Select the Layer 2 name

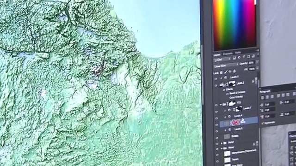tap(240, 83)
